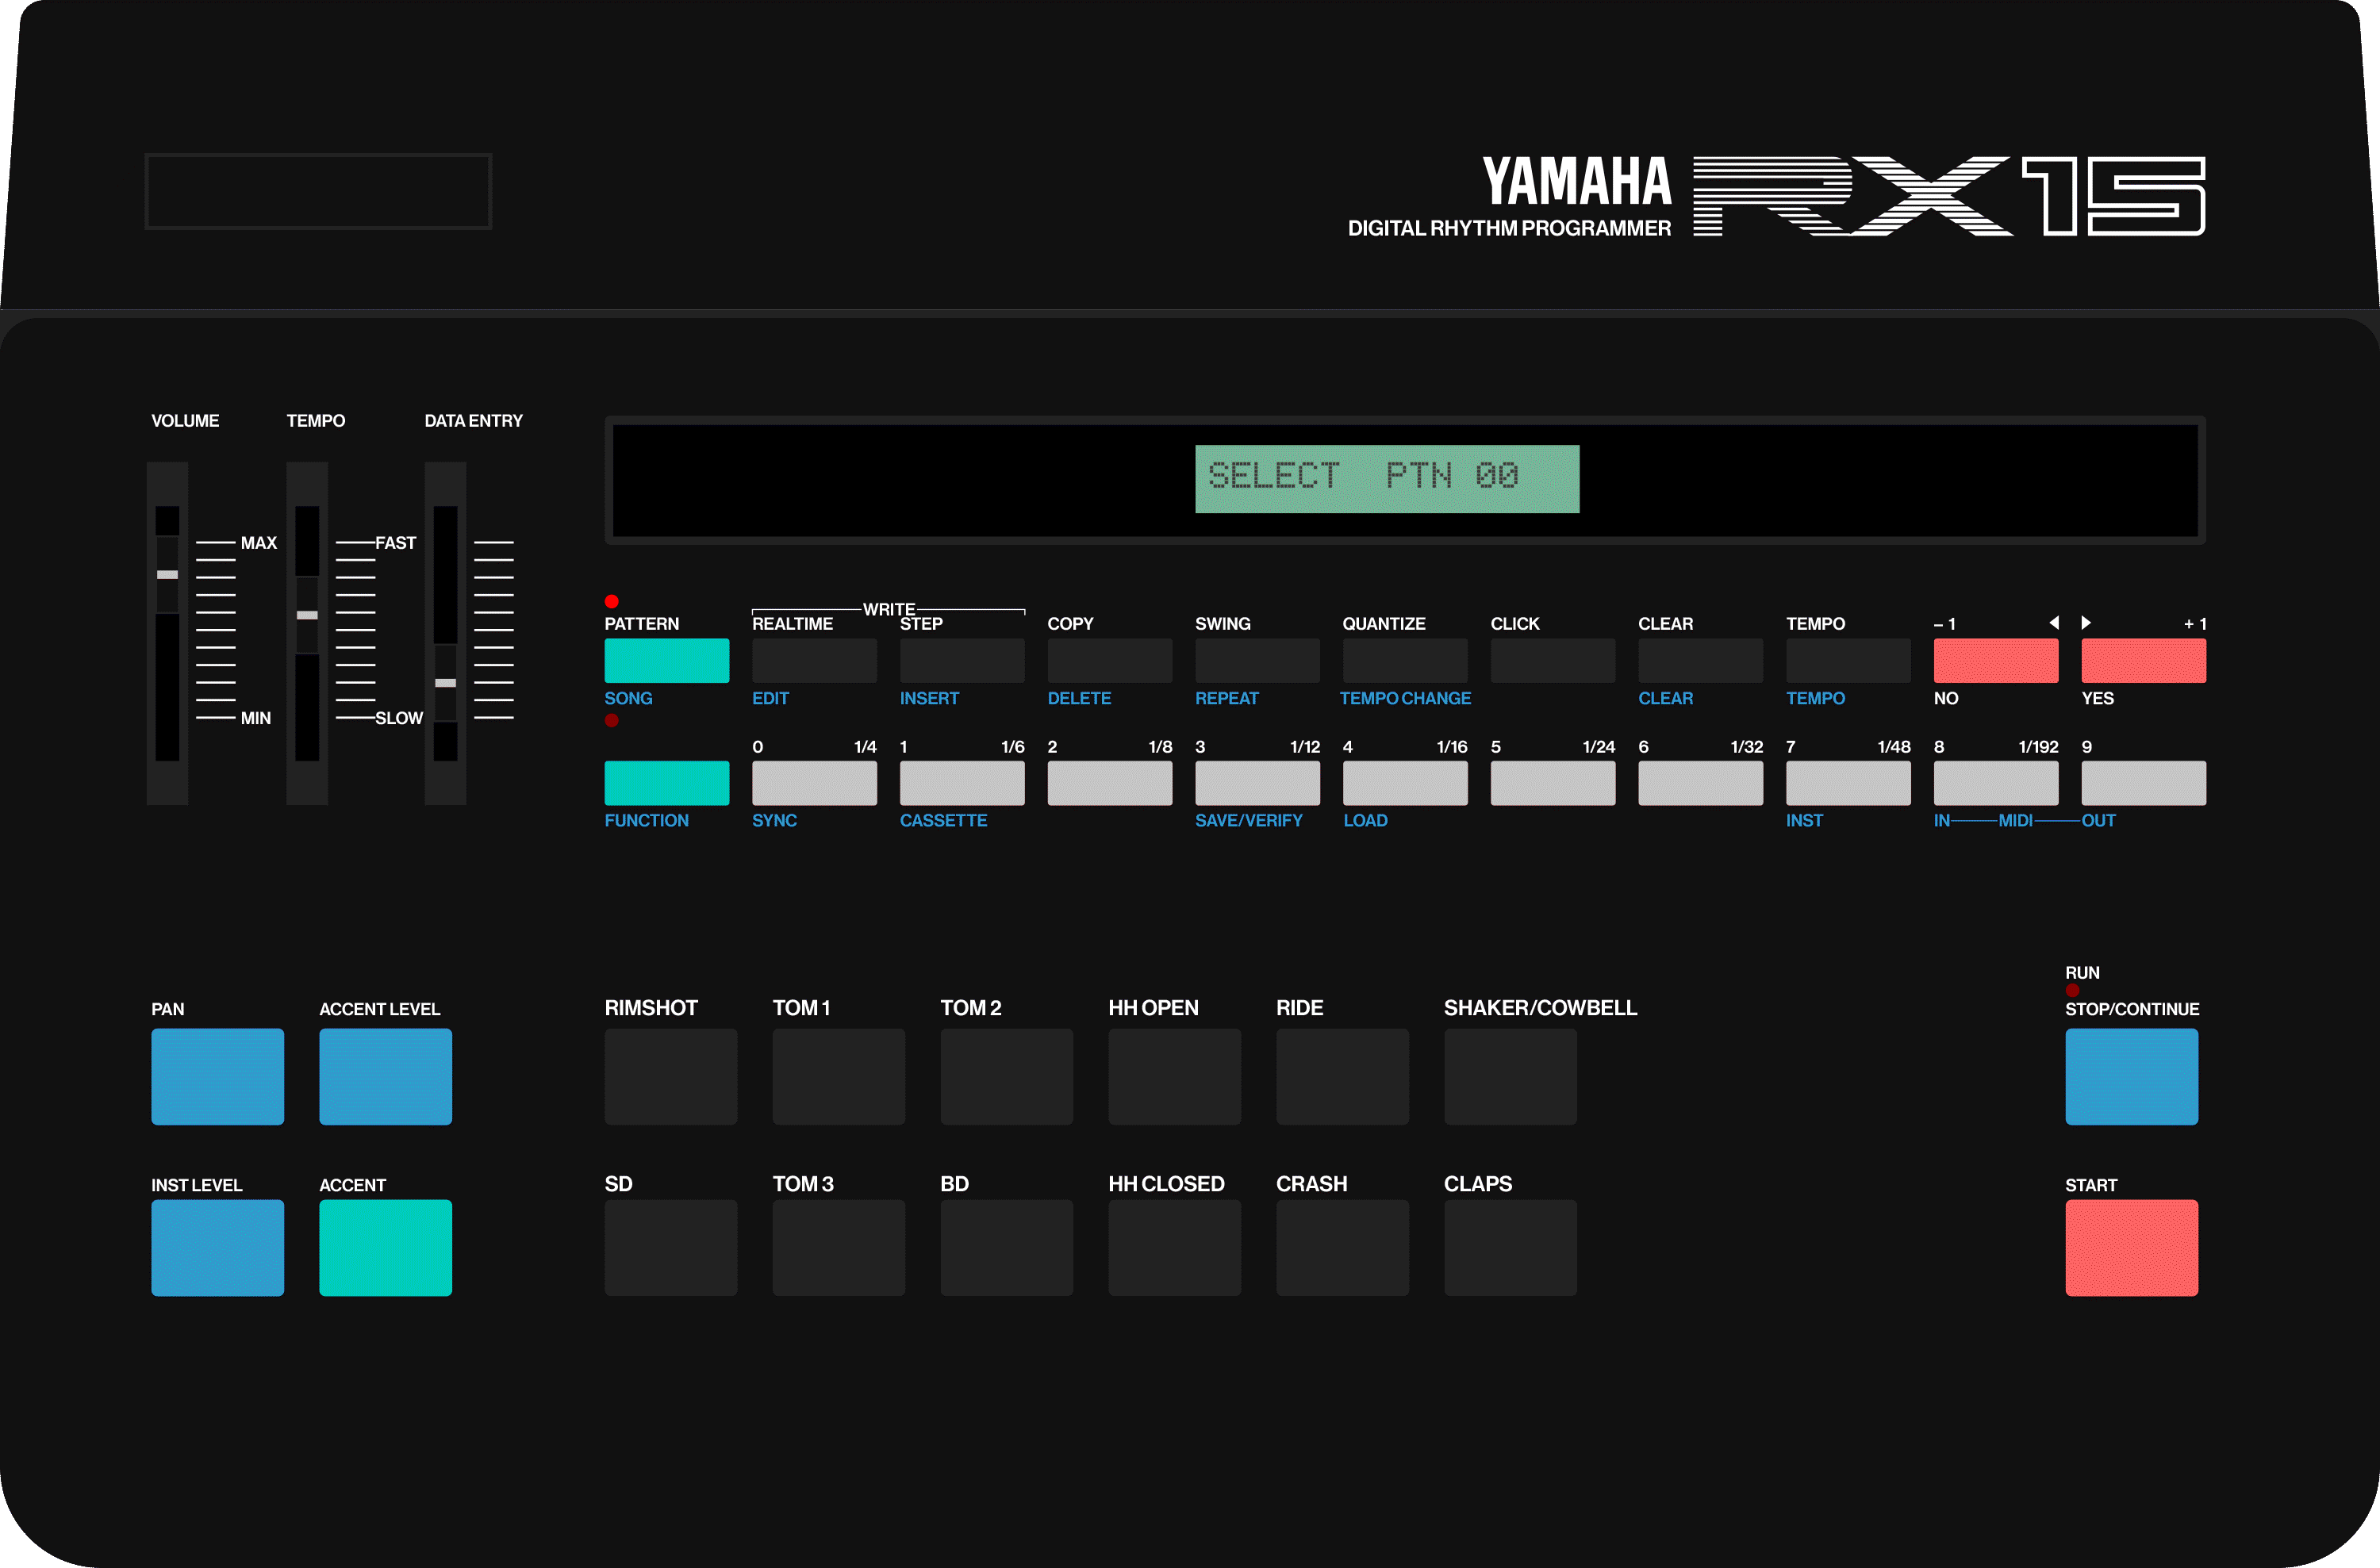Screen dimensions: 2380x1568
Task: Trigger the RIDE pad
Action: click(x=1343, y=1077)
